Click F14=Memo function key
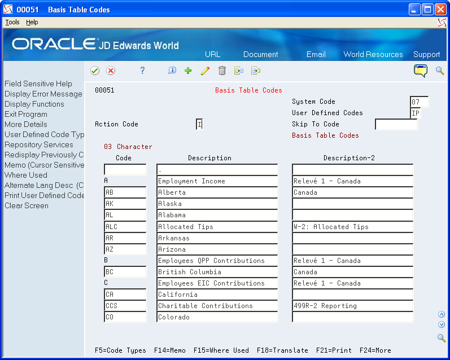Image resolution: width=450 pixels, height=360 pixels. pos(169,350)
